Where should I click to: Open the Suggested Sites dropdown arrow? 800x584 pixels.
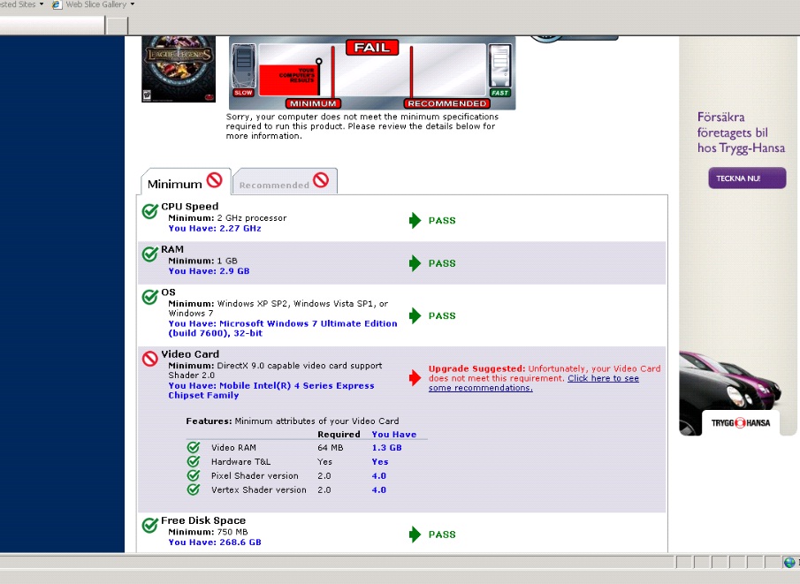tap(42, 4)
